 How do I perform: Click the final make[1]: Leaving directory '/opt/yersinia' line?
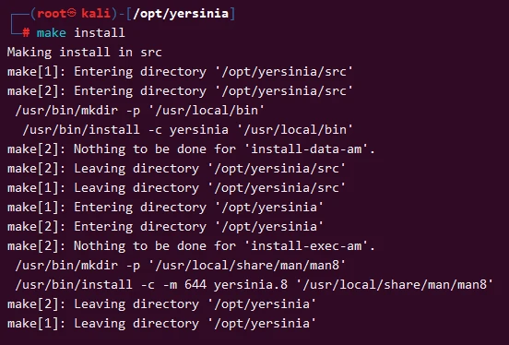click(x=161, y=324)
